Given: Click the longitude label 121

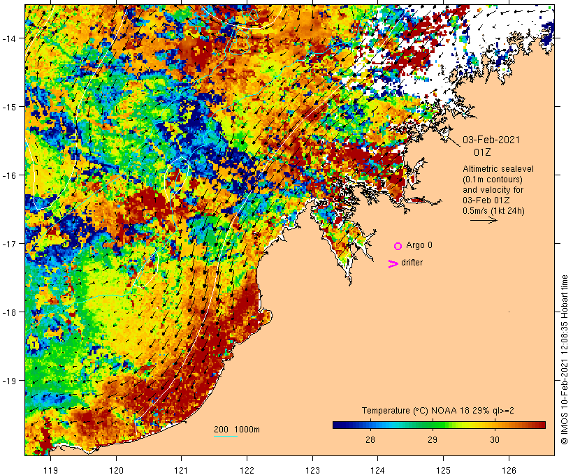Looking at the screenshot, I should (182, 470).
